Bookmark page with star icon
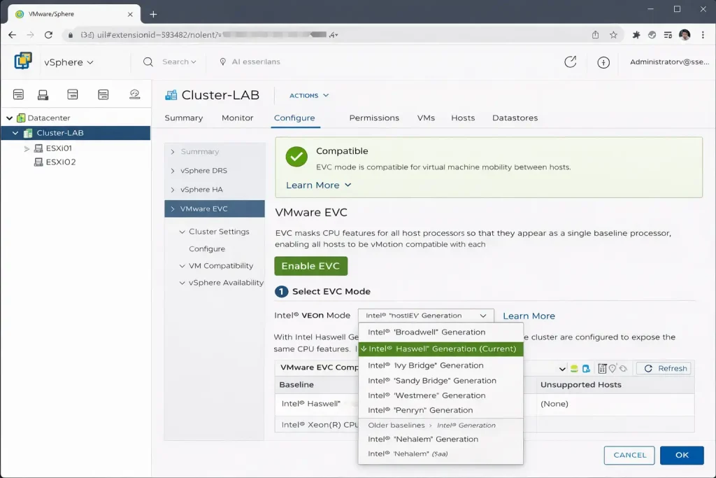716x478 pixels. (x=613, y=35)
